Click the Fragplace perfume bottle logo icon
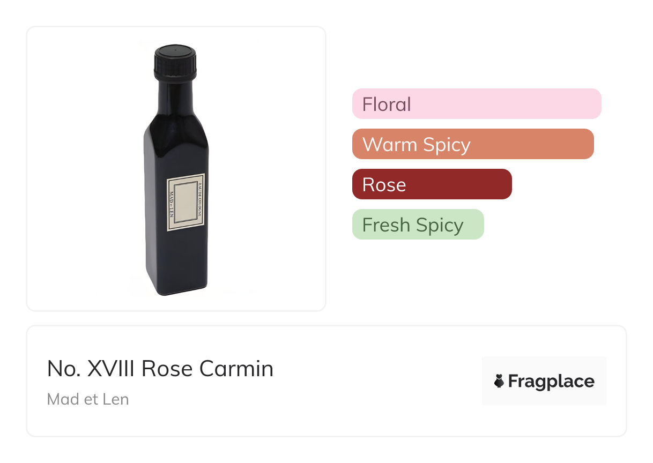Viewport: 653px width, 463px height. point(499,381)
